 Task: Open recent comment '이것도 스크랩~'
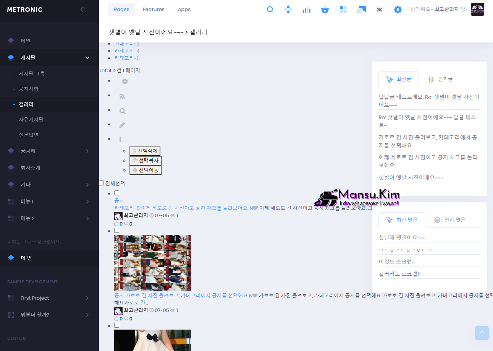pos(397,262)
